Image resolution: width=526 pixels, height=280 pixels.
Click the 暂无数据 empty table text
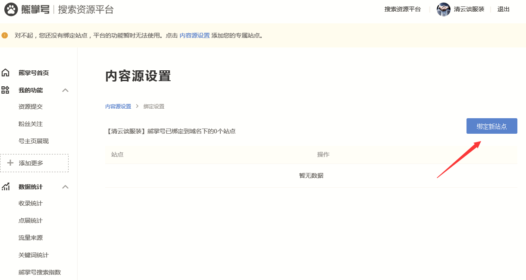click(x=311, y=176)
